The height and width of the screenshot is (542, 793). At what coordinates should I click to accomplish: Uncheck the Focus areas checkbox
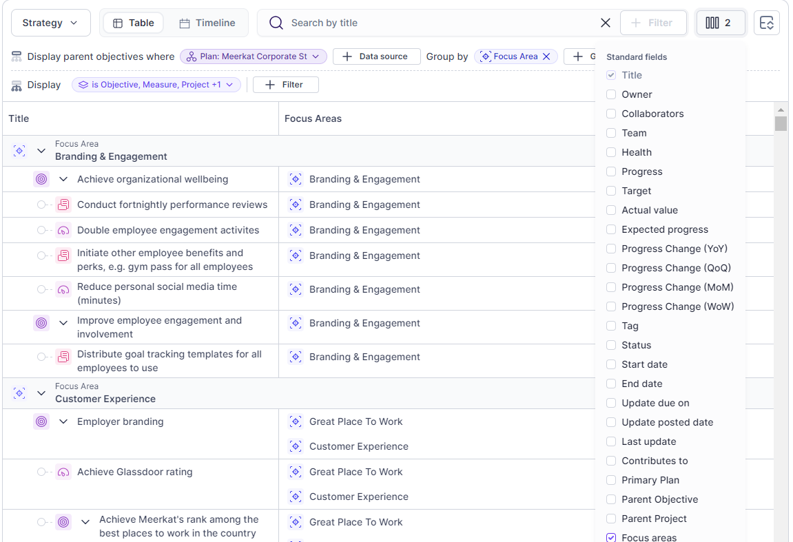(611, 537)
